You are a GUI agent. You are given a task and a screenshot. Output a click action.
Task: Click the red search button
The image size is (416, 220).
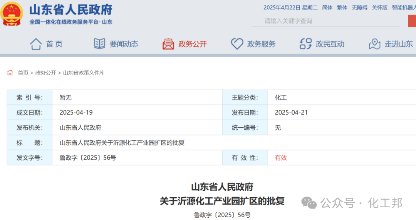pos(412,21)
